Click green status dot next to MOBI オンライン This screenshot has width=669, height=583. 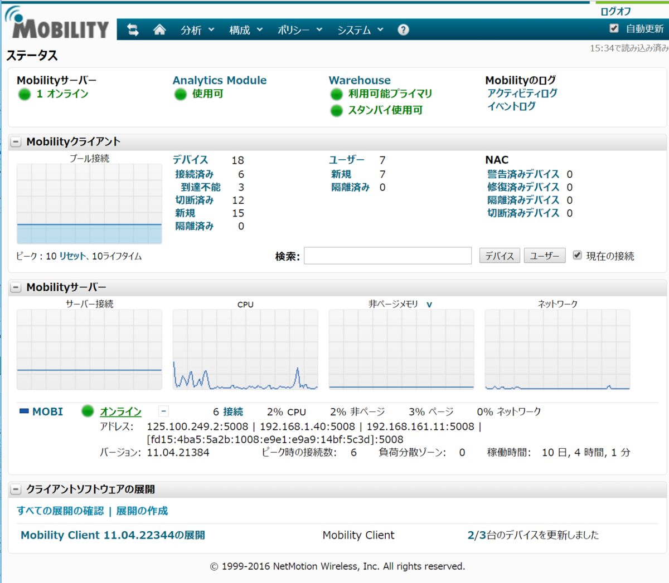88,411
